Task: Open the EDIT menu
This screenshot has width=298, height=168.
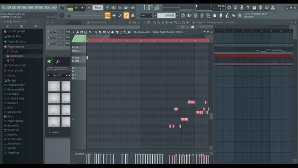Action: pyautogui.click(x=9, y=7)
